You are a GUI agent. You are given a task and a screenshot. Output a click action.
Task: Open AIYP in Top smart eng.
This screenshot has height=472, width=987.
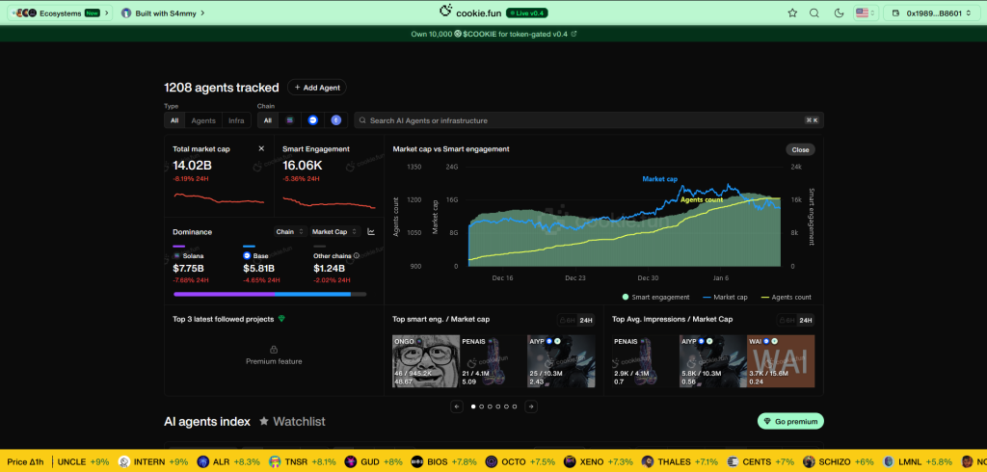[561, 361]
